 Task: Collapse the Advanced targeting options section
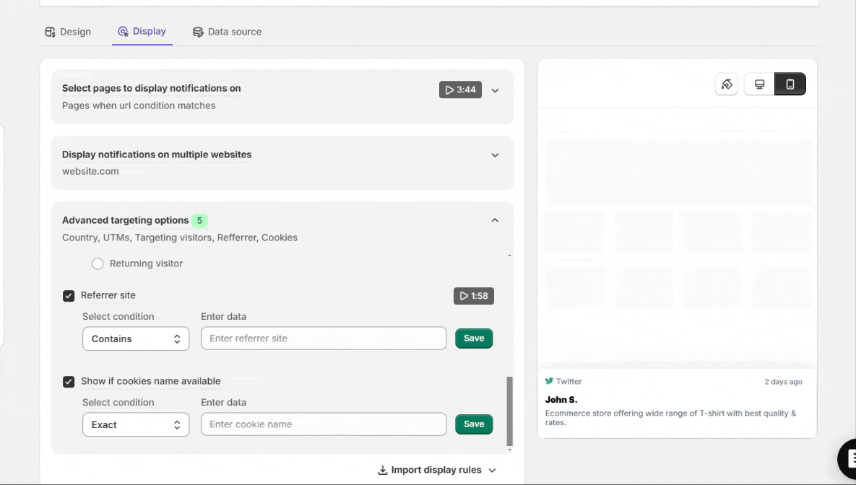[495, 221]
